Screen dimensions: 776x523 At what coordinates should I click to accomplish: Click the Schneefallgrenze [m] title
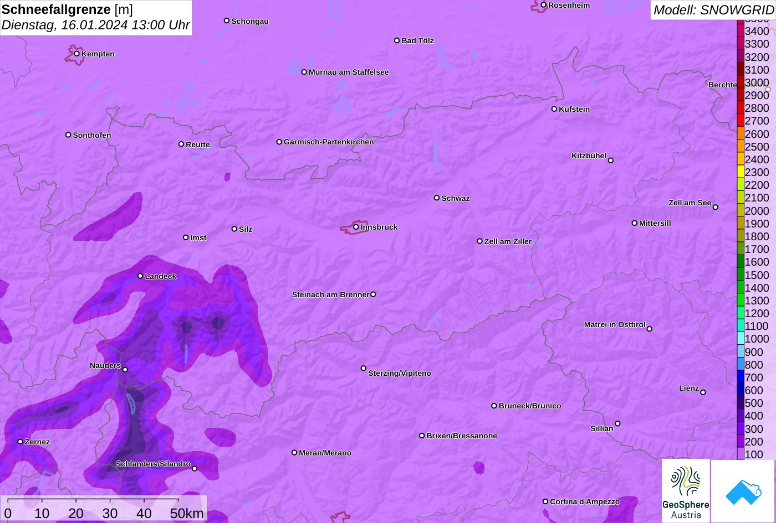(x=67, y=9)
